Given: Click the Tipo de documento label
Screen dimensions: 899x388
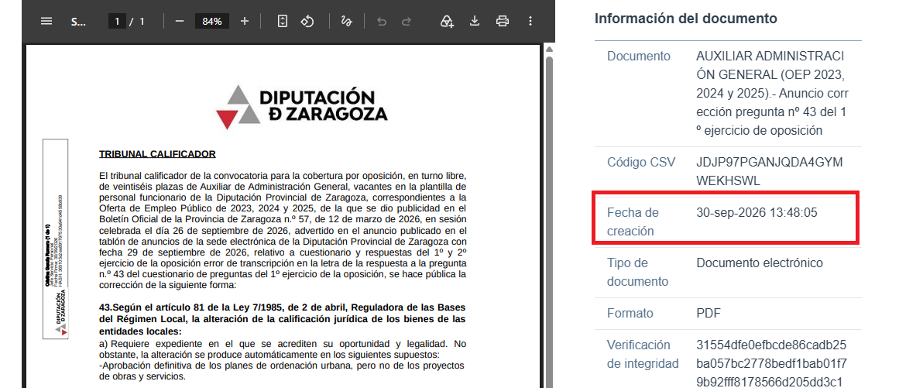Looking at the screenshot, I should pos(637,273).
